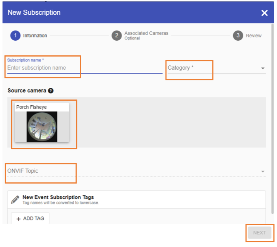Click the pencil icon beside Event Subscription Tags

(x=15, y=200)
